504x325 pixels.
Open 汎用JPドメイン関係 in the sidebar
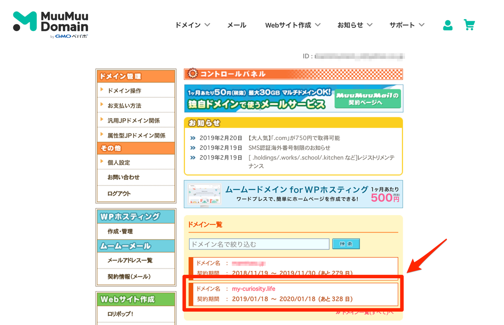[133, 120]
